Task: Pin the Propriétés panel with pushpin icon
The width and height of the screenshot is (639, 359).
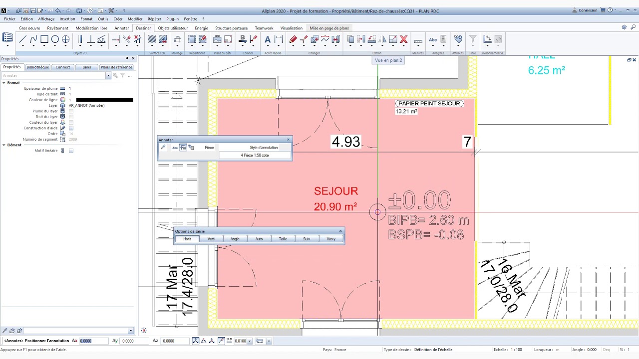Action: pyautogui.click(x=127, y=59)
